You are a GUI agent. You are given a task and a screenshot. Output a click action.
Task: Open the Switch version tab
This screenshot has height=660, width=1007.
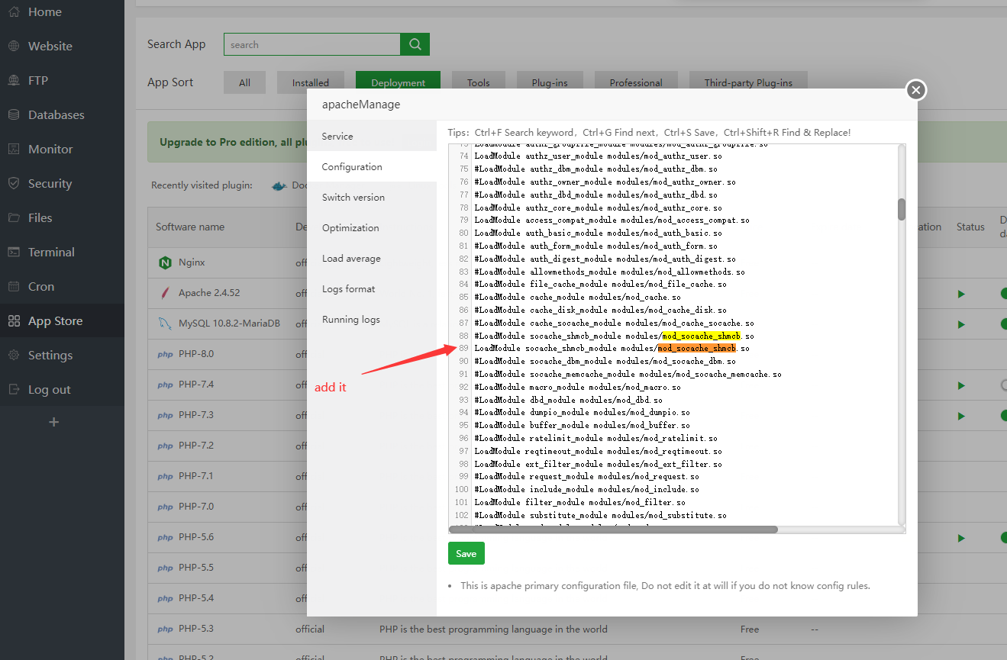click(x=353, y=197)
